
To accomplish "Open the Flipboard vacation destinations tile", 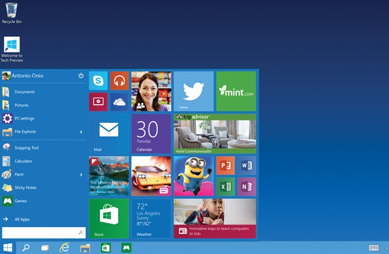I will tap(109, 176).
